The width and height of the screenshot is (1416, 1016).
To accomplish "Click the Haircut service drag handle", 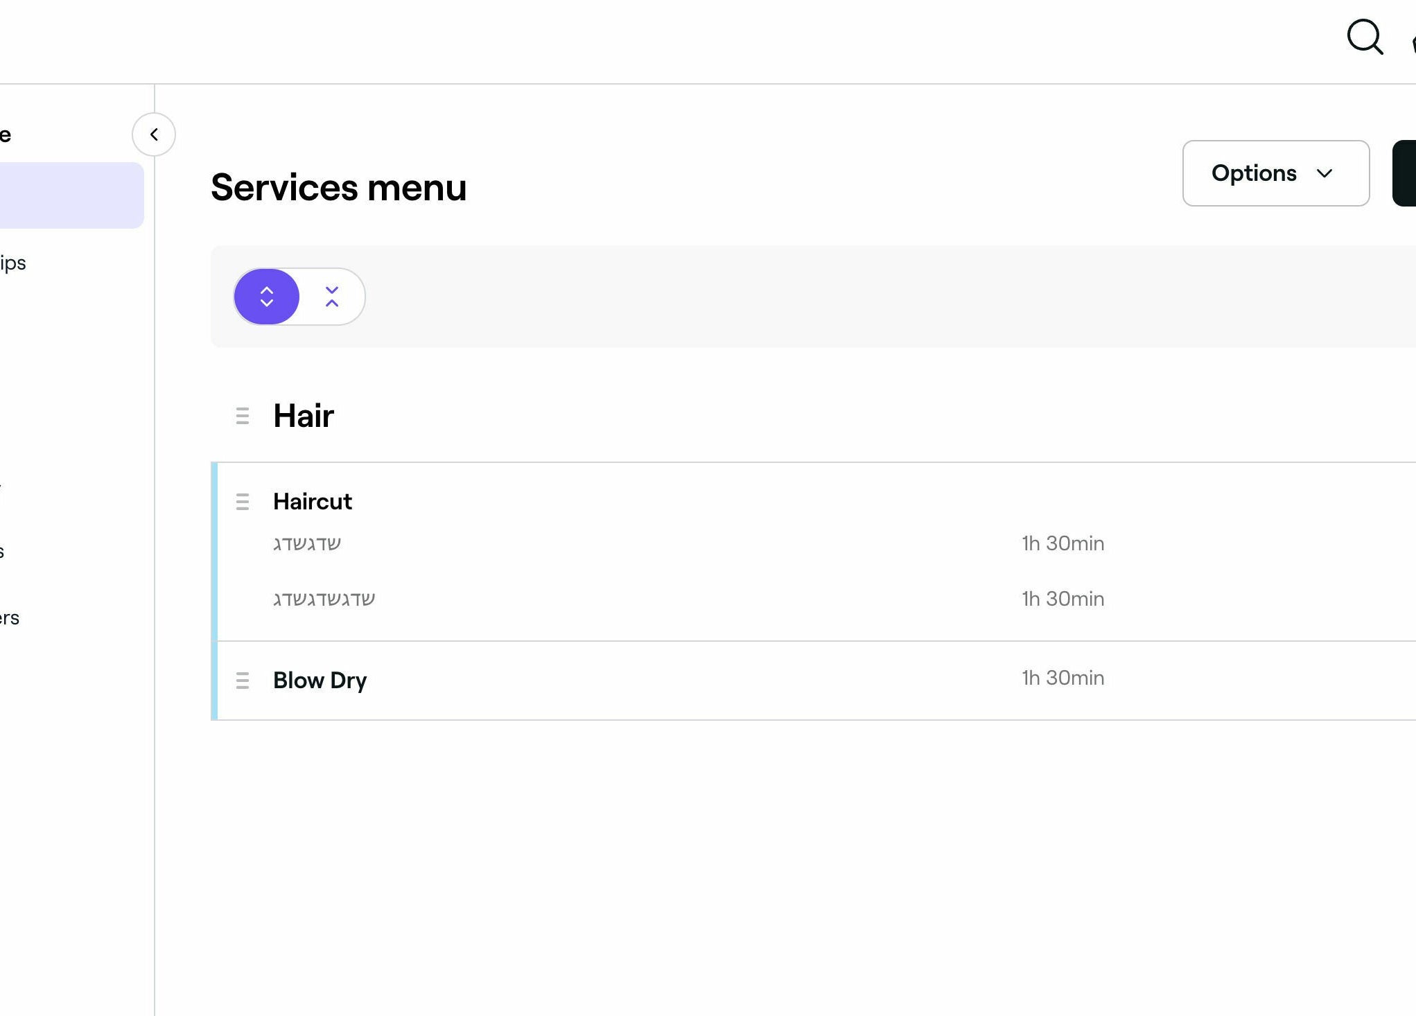I will [x=242, y=502].
